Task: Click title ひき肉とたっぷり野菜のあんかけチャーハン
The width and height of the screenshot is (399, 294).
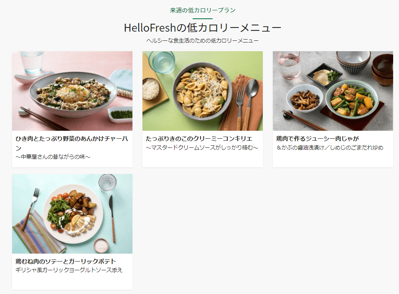Action: click(x=72, y=143)
